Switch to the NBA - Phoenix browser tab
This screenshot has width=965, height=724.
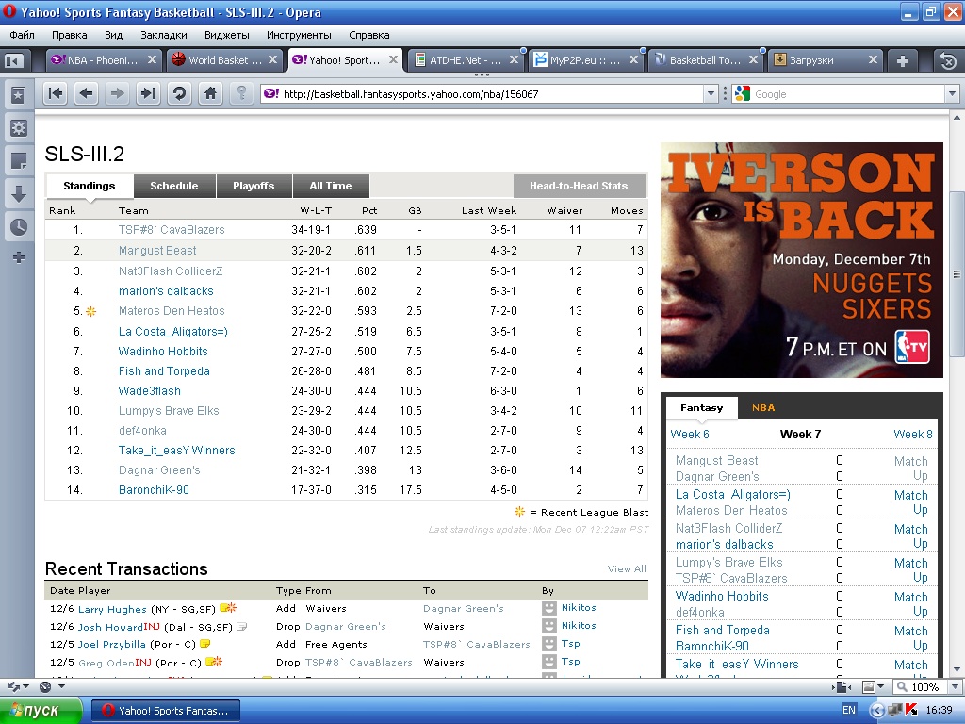click(104, 60)
